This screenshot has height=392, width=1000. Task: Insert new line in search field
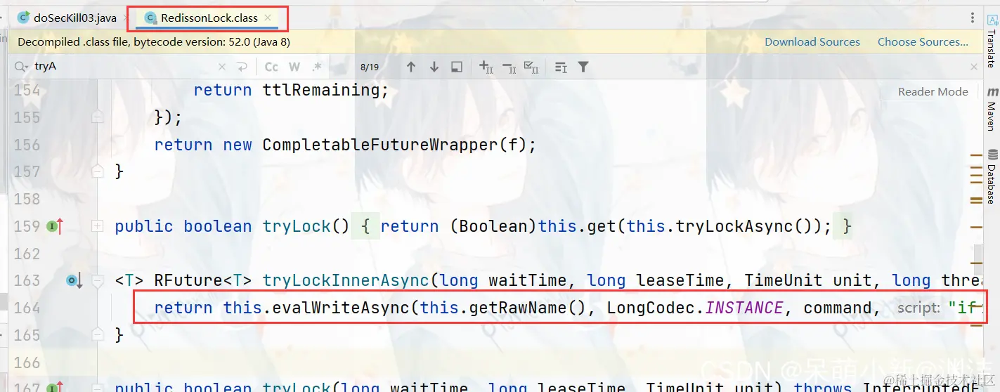242,67
